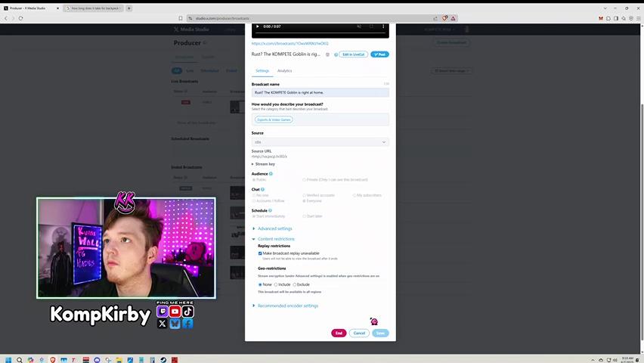Screen dimensions: 644x363
Task: Open the video player more-options menu
Action: click(383, 26)
